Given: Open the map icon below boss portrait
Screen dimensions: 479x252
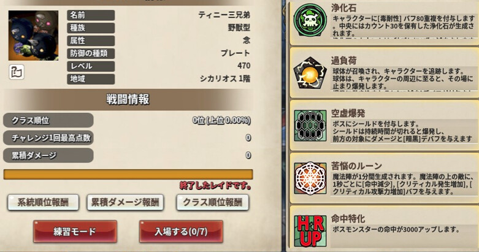Looking at the screenshot, I should [16, 72].
